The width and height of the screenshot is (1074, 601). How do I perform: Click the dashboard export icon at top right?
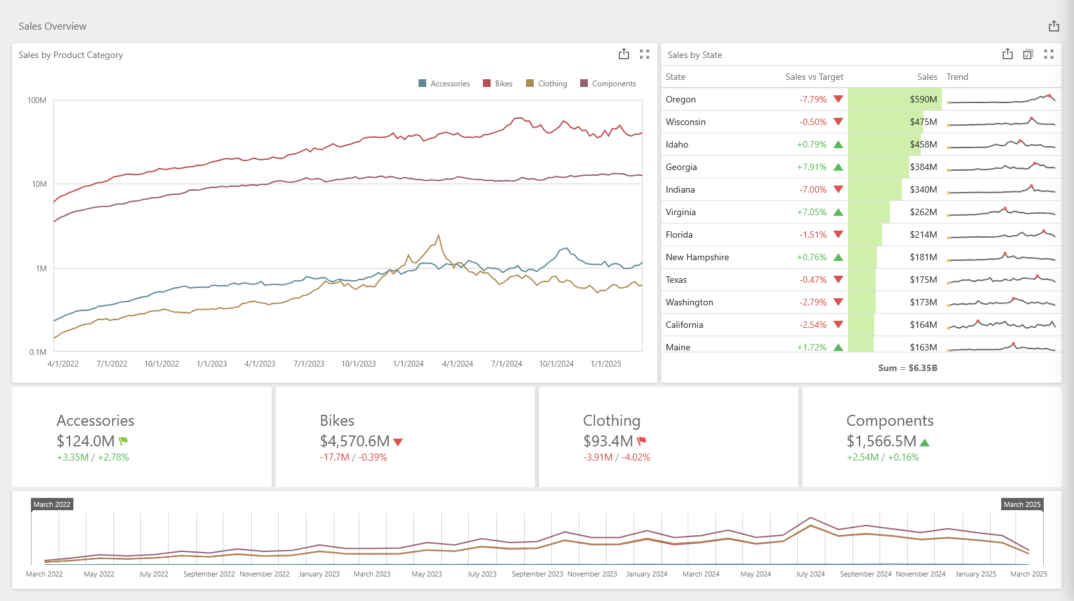click(x=1053, y=26)
